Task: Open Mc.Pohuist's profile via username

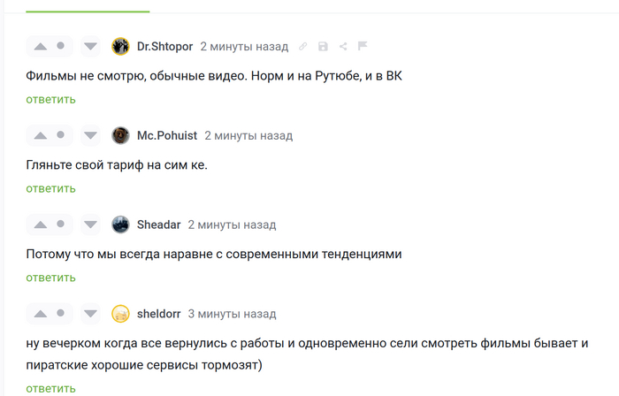Action: coord(167,135)
